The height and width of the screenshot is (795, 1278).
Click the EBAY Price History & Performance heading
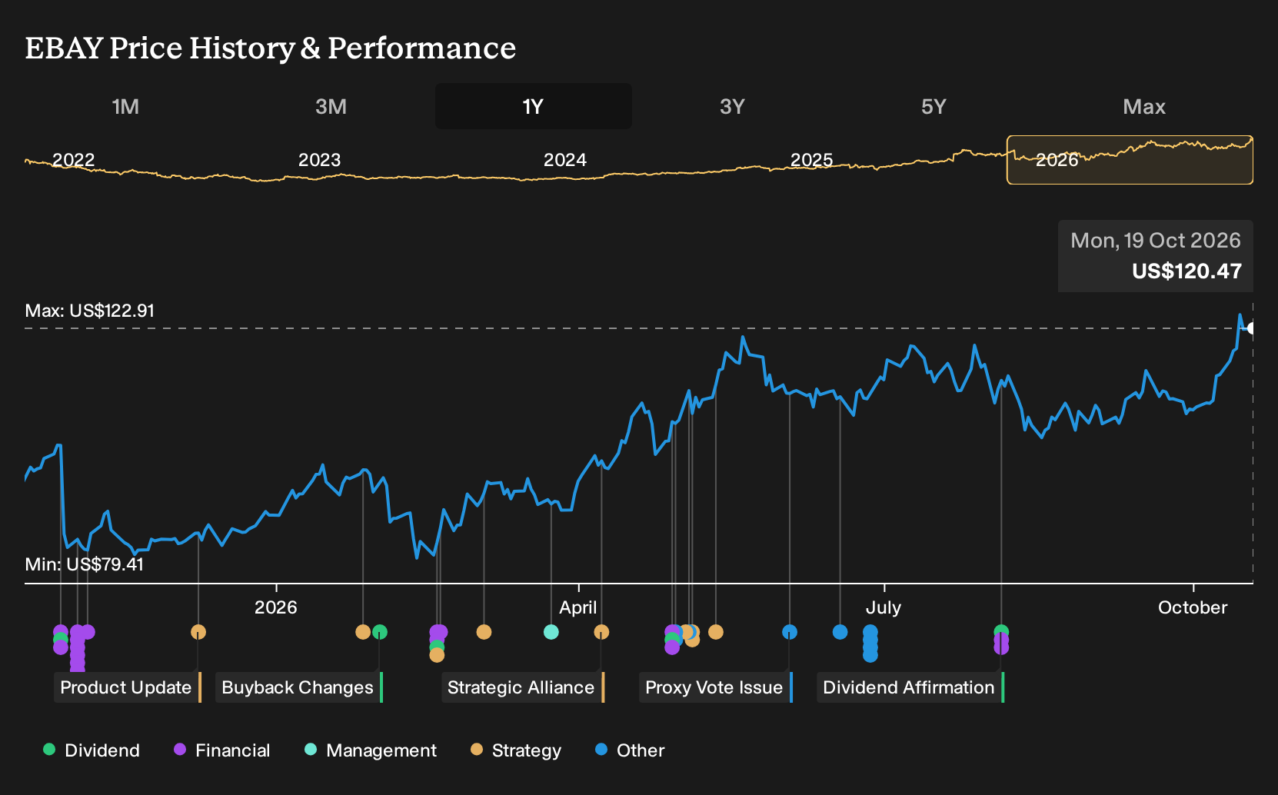271,48
